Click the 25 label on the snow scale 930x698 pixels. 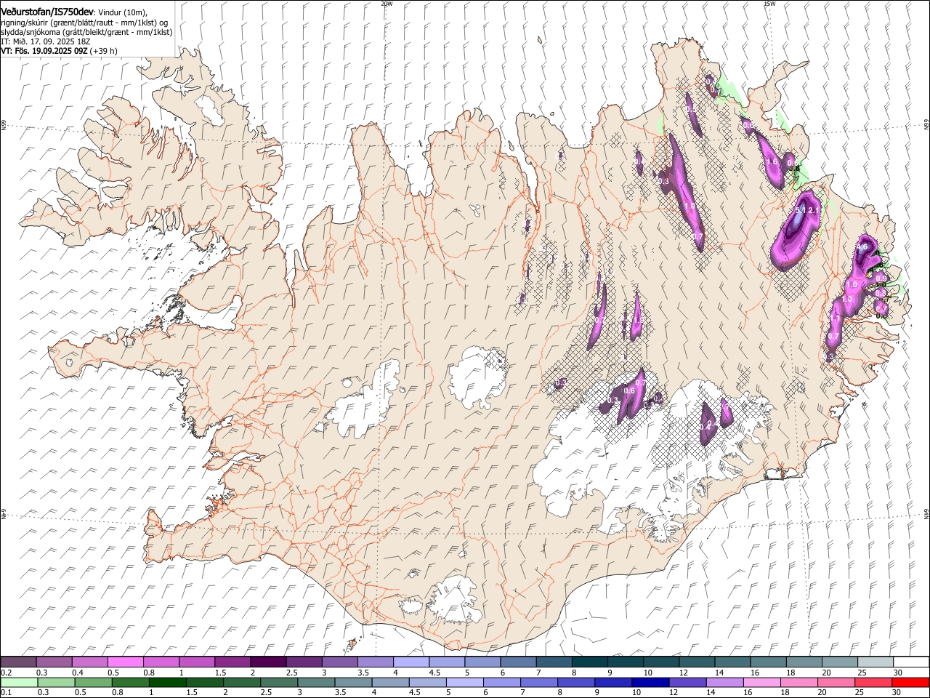coord(861,673)
